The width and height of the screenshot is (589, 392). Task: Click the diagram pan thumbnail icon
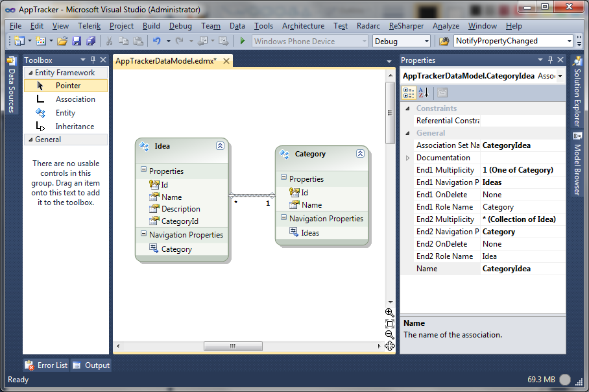point(390,346)
